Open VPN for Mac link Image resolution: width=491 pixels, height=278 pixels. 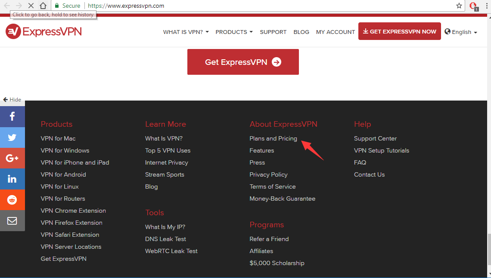pos(58,138)
